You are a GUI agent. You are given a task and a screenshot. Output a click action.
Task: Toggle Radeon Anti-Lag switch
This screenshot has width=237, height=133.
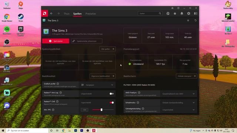111,93
